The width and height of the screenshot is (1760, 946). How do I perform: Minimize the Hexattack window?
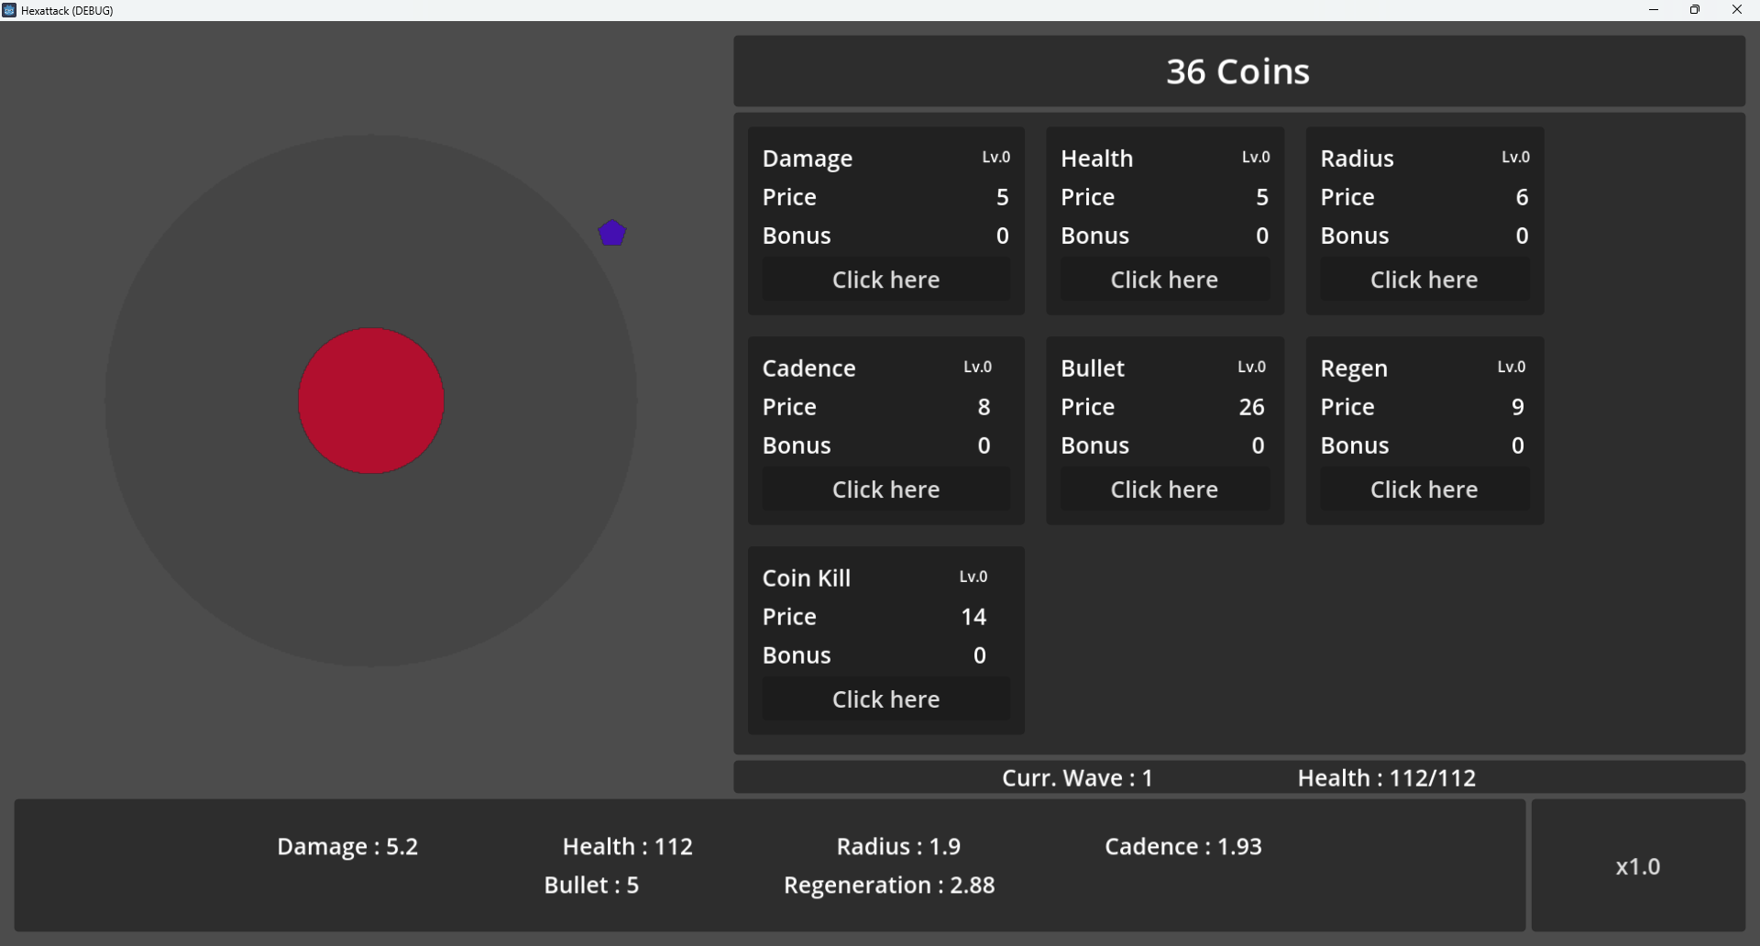pyautogui.click(x=1654, y=10)
